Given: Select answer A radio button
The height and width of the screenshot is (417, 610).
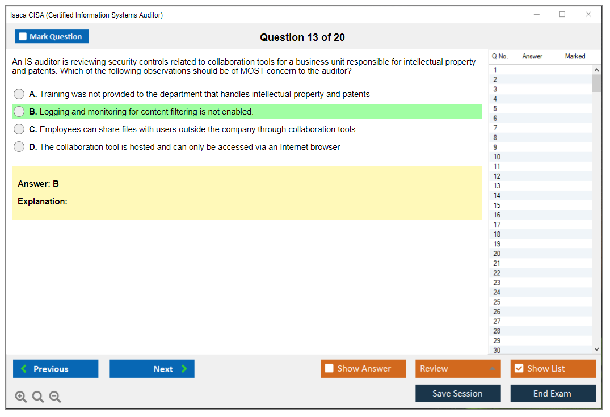Looking at the screenshot, I should tap(19, 94).
